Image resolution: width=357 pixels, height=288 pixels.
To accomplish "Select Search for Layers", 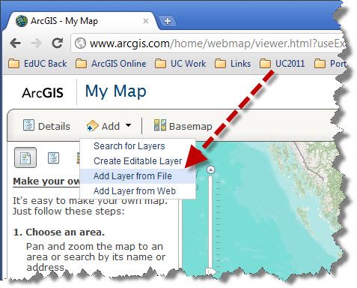I will (129, 146).
